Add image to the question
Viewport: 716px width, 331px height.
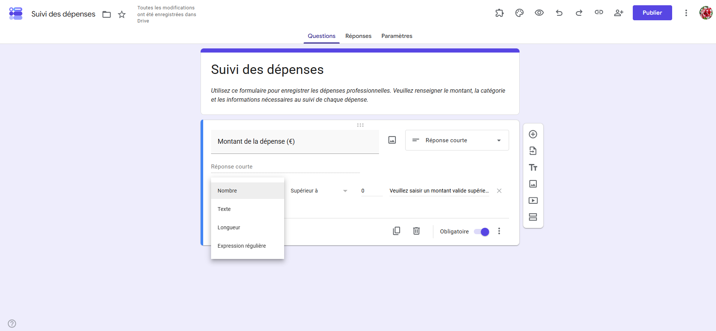point(392,140)
